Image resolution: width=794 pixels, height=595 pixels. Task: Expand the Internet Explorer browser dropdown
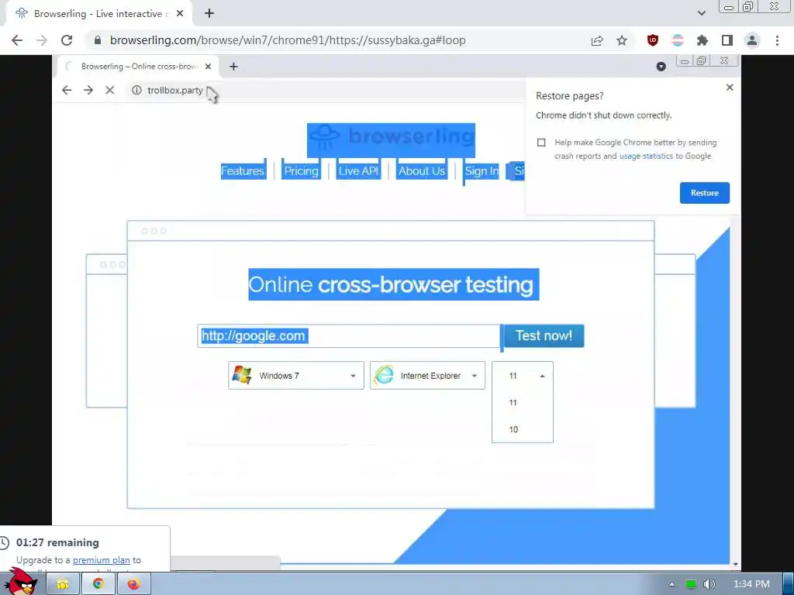pyautogui.click(x=427, y=376)
